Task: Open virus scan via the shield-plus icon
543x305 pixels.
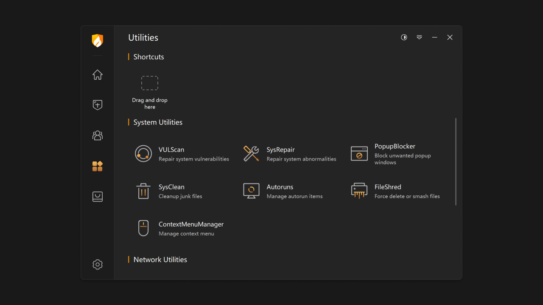Action: coord(97,105)
